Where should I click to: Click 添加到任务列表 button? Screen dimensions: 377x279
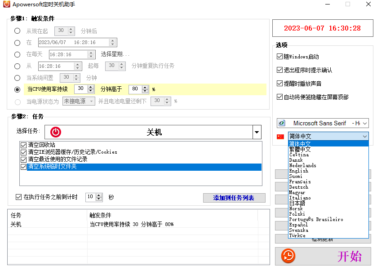point(234,198)
